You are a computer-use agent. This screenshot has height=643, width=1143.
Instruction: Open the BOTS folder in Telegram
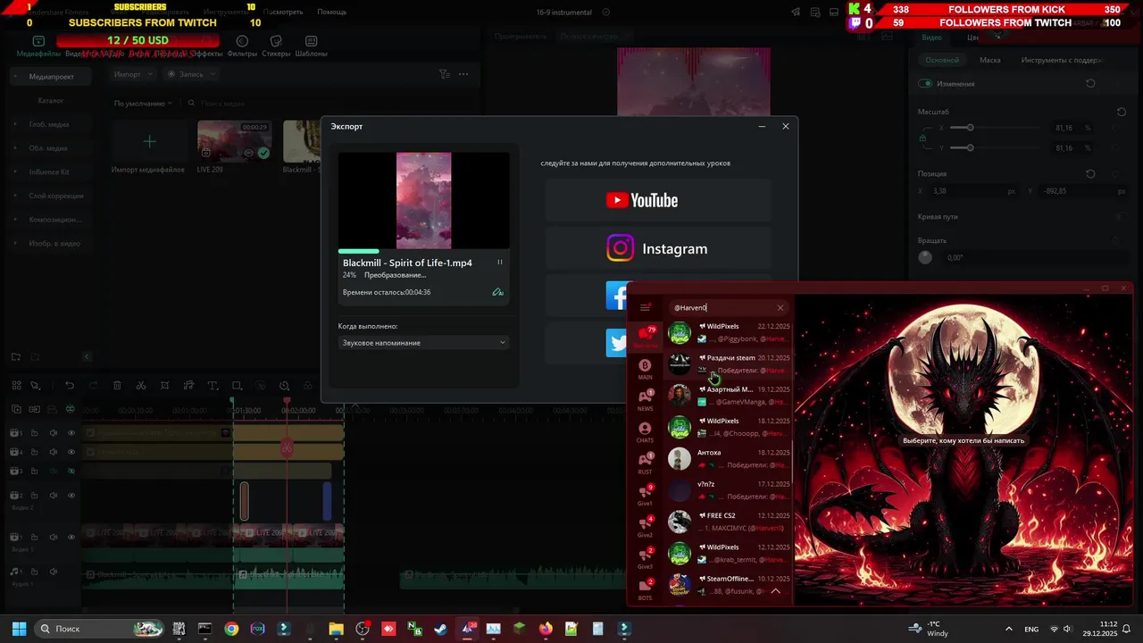tap(645, 589)
